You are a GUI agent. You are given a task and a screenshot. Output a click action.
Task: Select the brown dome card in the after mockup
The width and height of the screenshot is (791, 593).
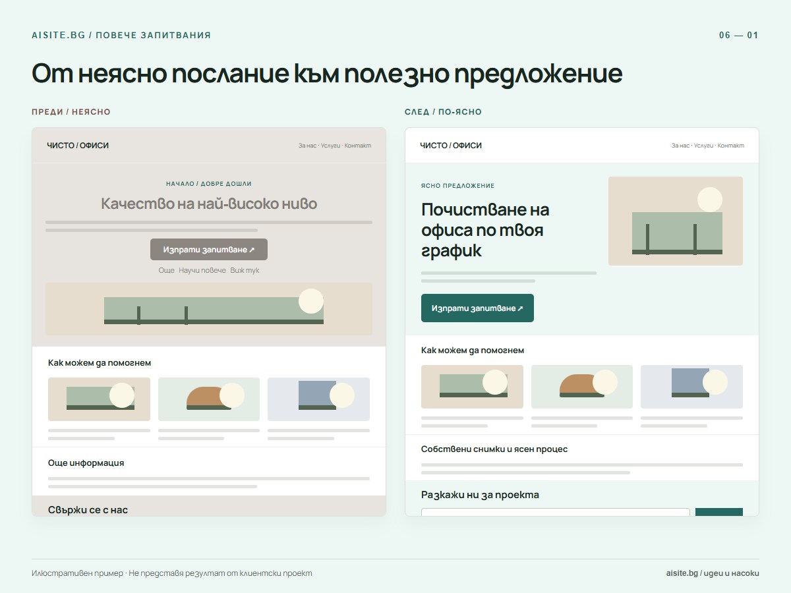tap(582, 387)
